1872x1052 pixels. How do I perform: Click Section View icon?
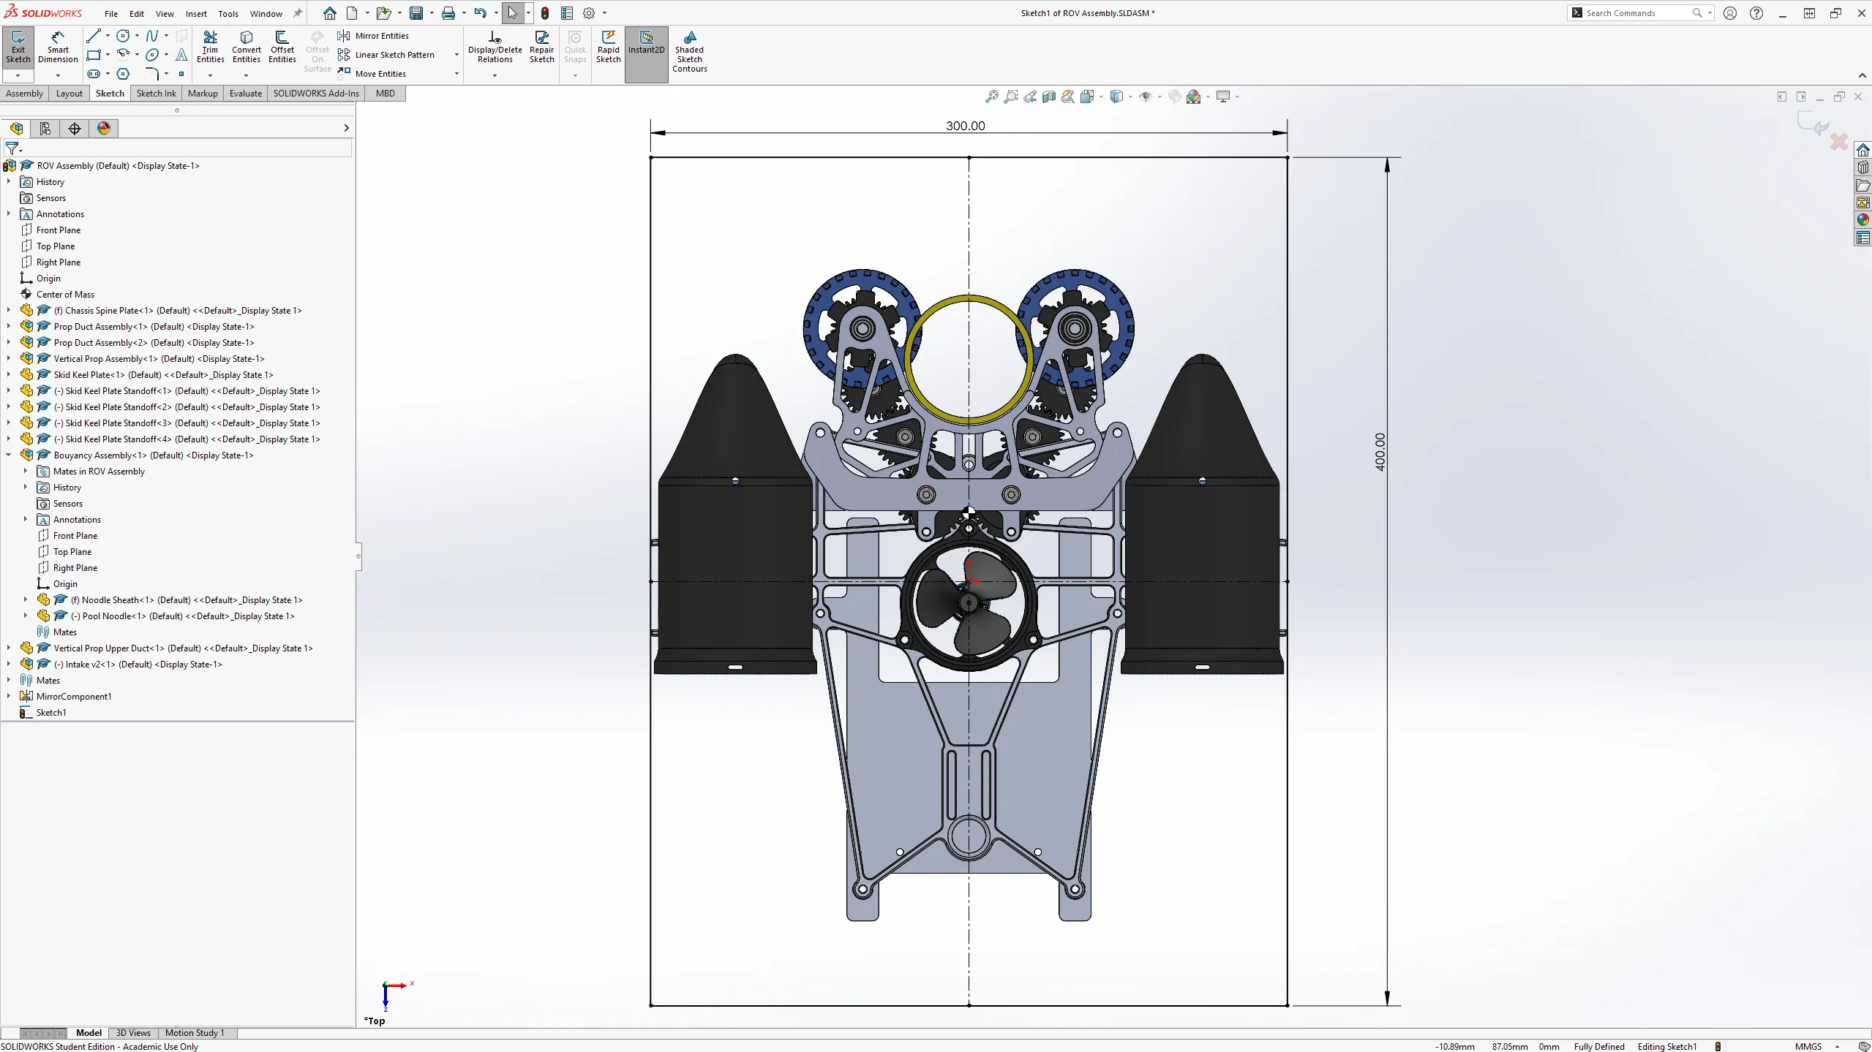(x=1048, y=97)
